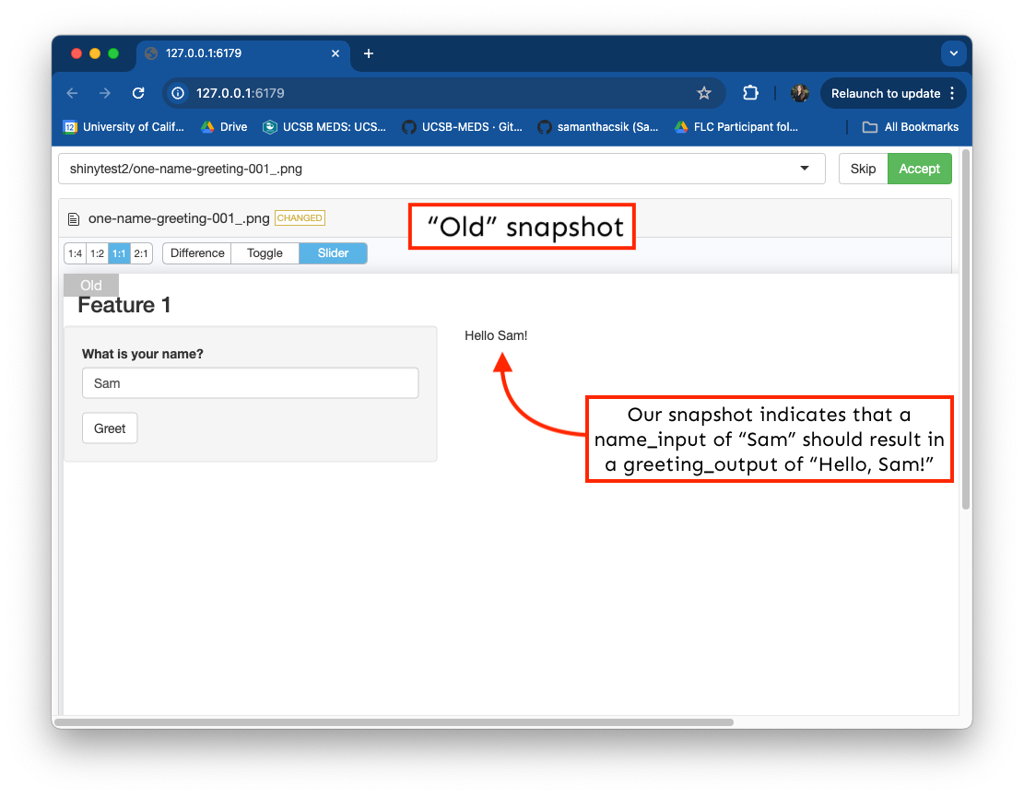Viewport: 1024px width, 797px height.
Task: Switch zoom ratio to 1:4
Action: coord(75,253)
